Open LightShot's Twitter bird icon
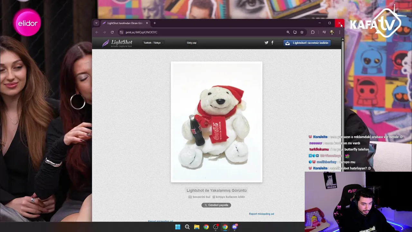Screen dimensions: 412x232 pos(266,43)
